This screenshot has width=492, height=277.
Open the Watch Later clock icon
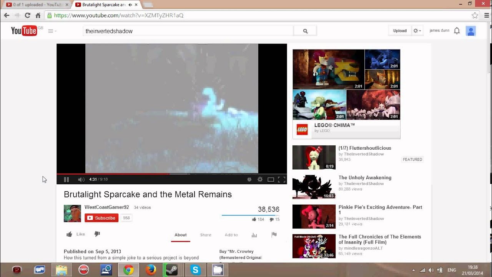[249, 179]
